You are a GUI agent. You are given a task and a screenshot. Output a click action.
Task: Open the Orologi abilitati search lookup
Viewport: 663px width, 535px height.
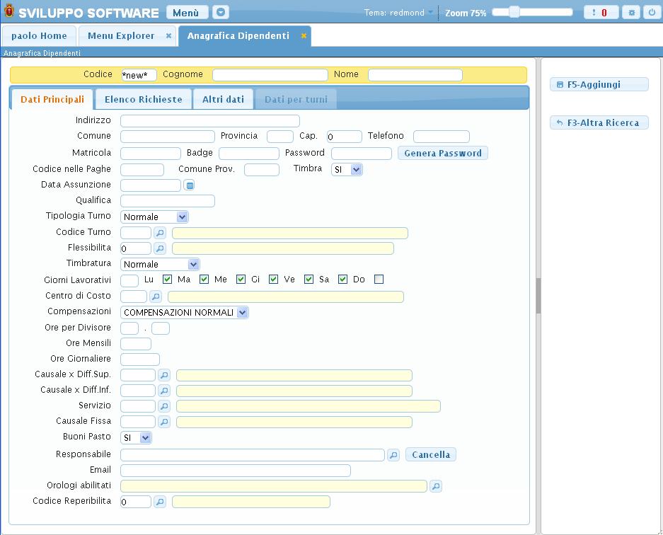pyautogui.click(x=436, y=486)
